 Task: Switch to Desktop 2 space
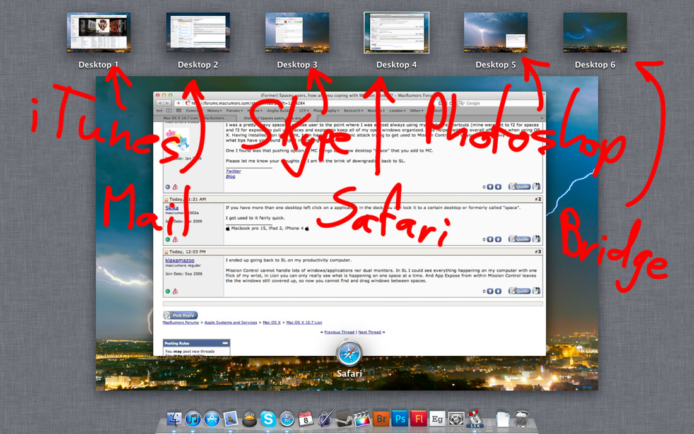click(198, 33)
